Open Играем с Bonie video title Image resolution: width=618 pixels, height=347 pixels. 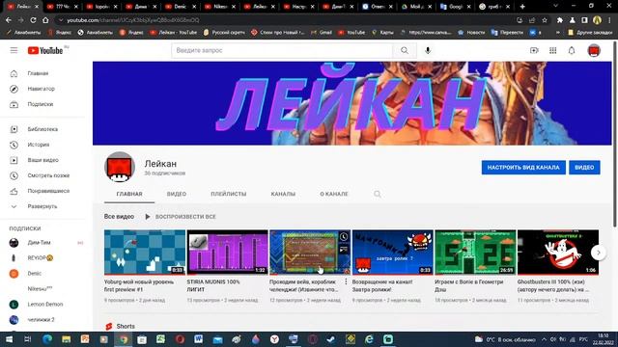[469, 285]
